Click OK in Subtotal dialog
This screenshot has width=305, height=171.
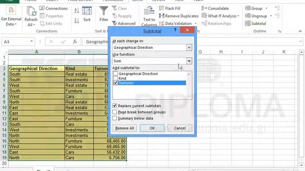152,128
